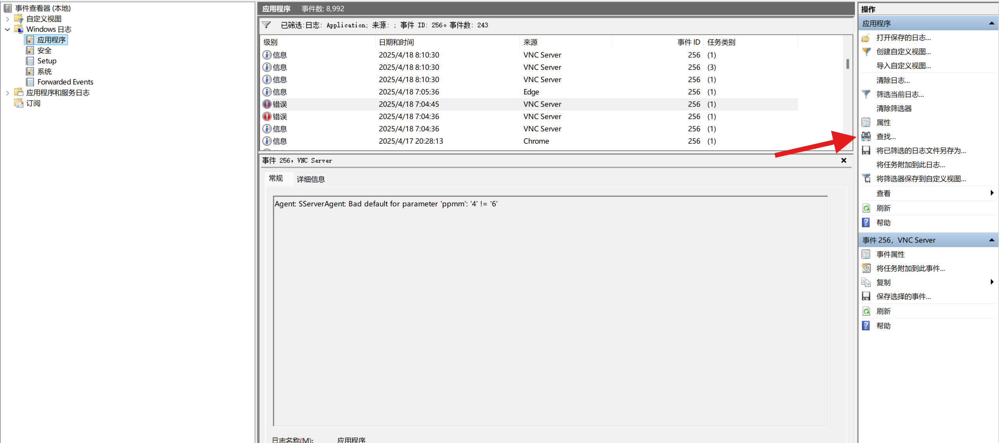This screenshot has width=999, height=443.
Task: Select the 信息 VNC Server row at 7:04:36
Action: click(529, 129)
